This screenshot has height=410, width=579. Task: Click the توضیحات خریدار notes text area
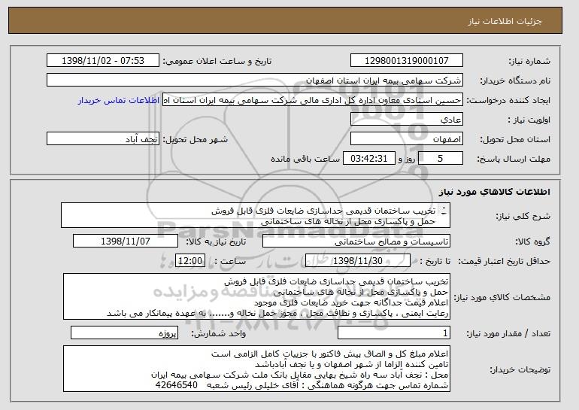256,369
